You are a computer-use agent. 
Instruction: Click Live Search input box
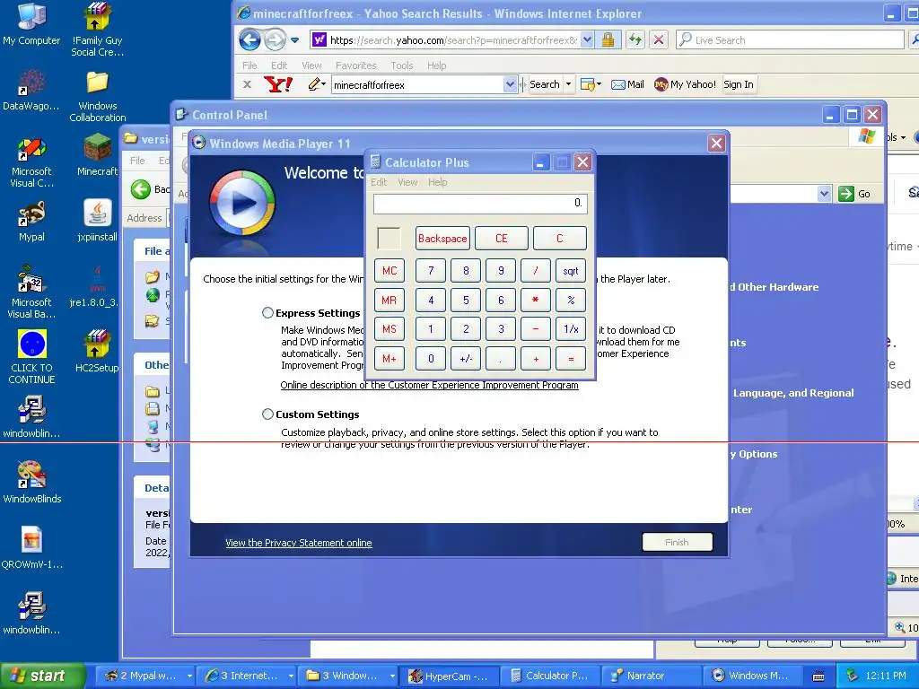click(790, 39)
